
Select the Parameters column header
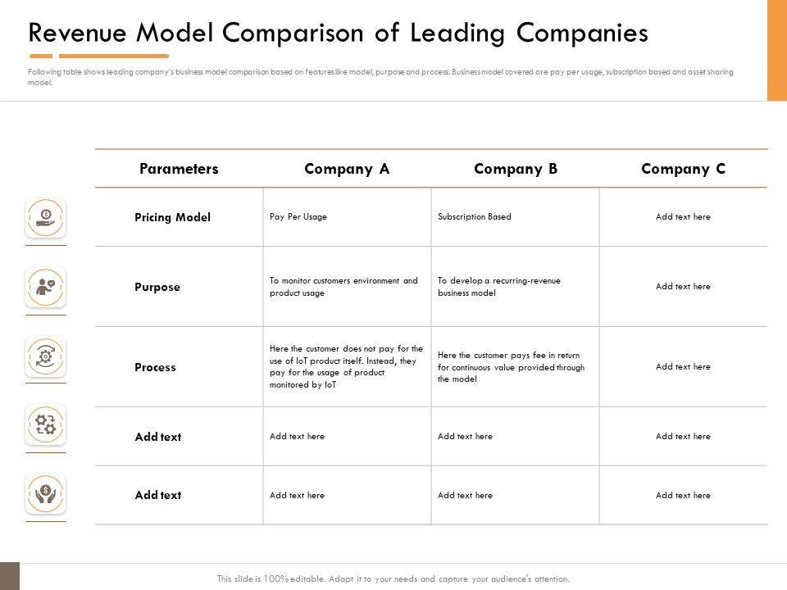click(x=179, y=169)
